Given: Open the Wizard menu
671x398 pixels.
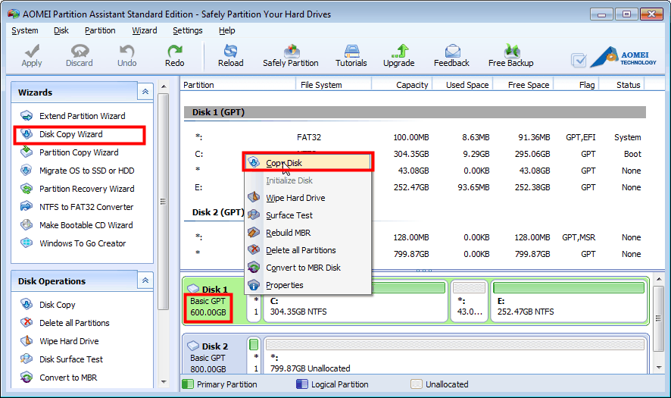Looking at the screenshot, I should pyautogui.click(x=145, y=30).
